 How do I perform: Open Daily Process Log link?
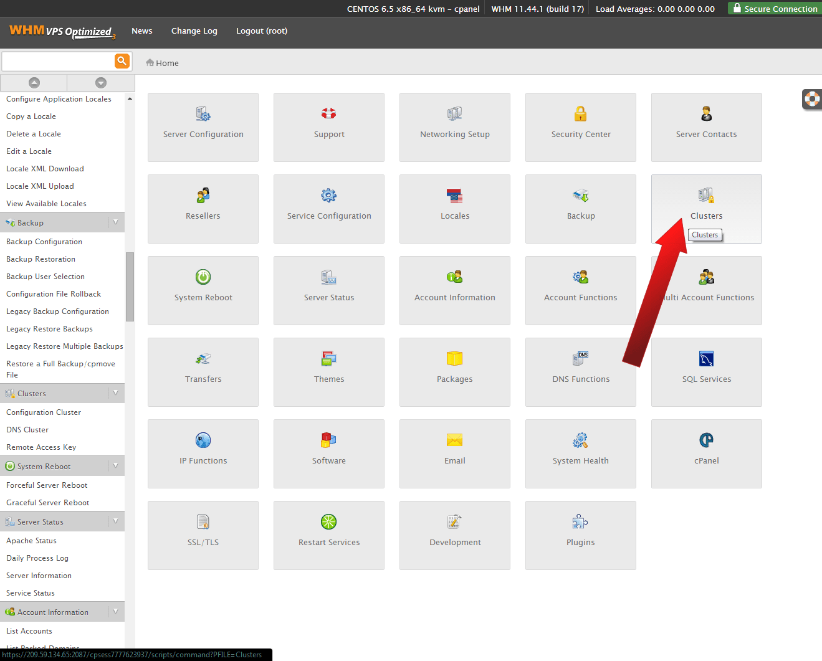[37, 558]
